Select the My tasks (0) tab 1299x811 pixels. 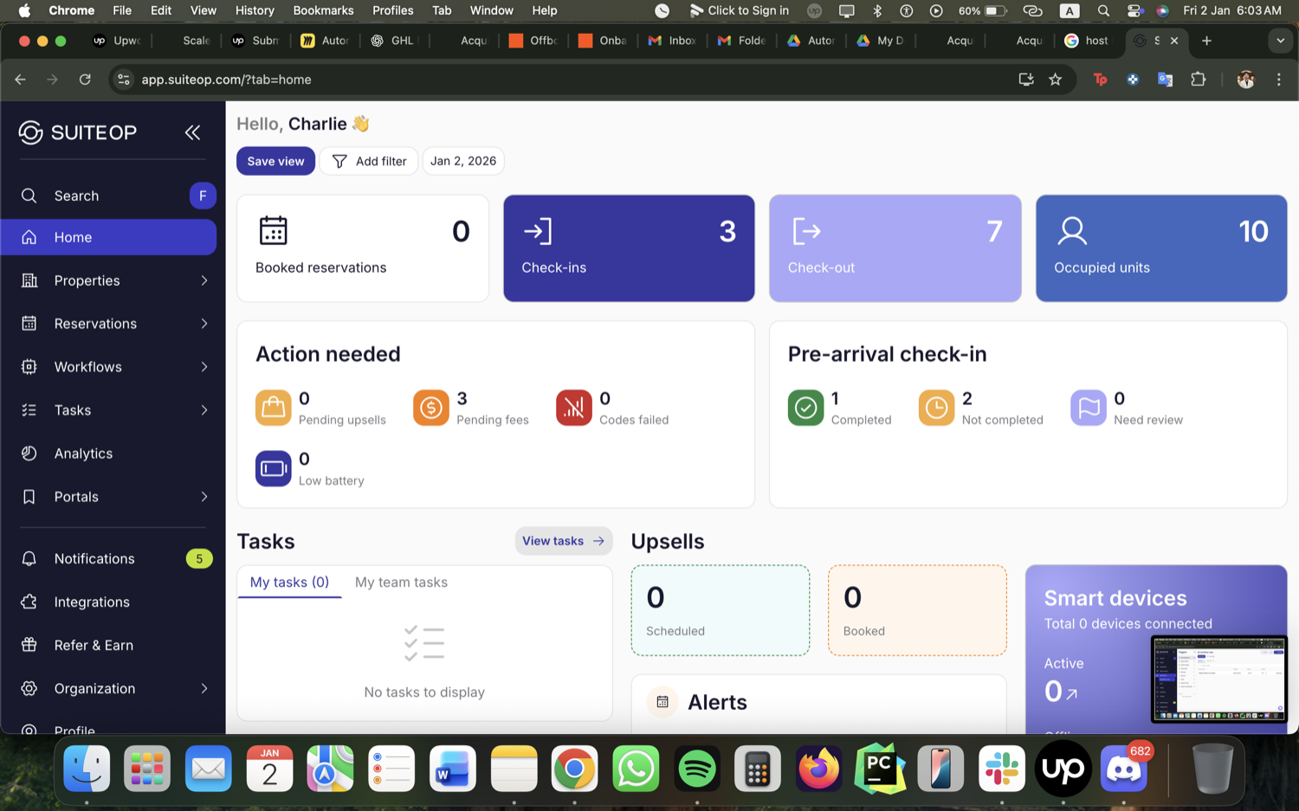pyautogui.click(x=289, y=583)
